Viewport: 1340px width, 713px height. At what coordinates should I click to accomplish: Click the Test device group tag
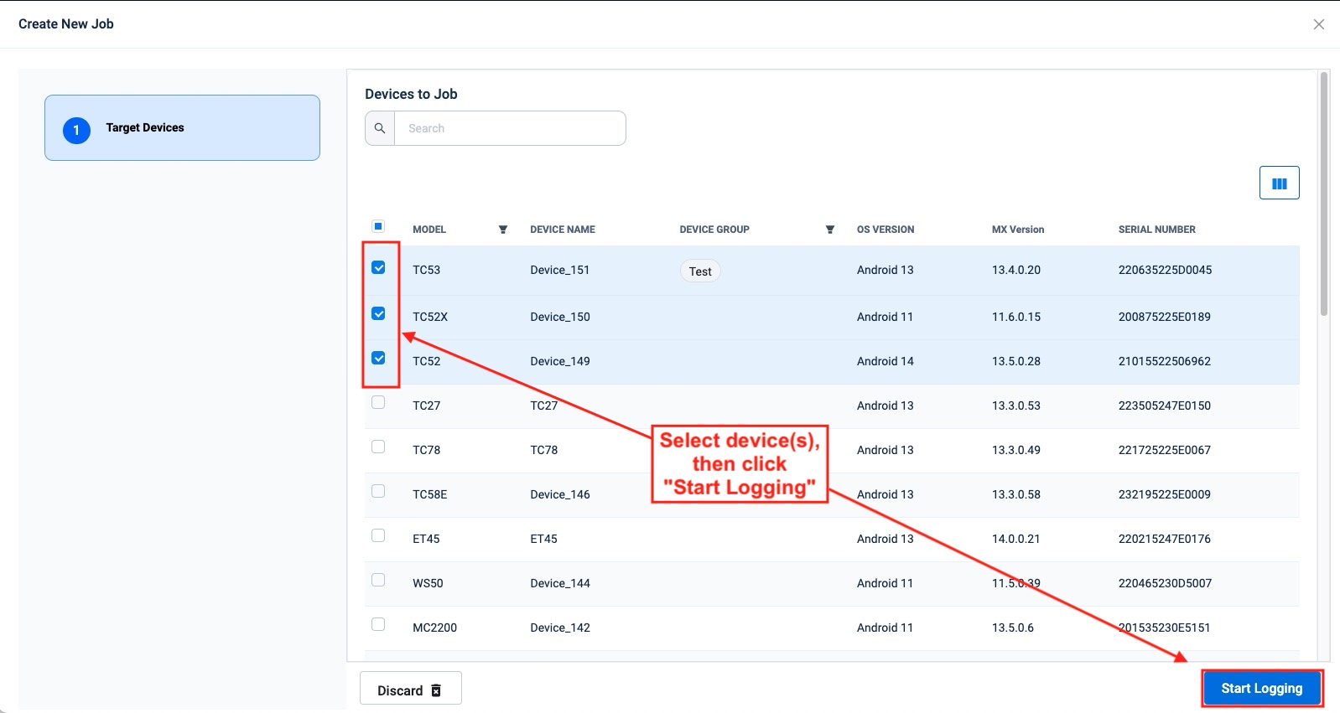coord(700,271)
